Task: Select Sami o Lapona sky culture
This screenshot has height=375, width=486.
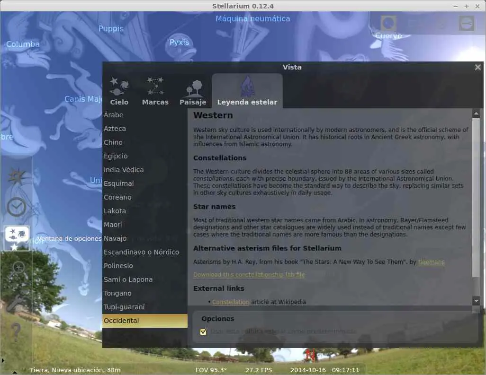Action: tap(145, 279)
